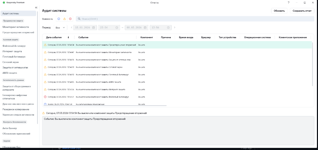The height and width of the screenshot is (150, 318).
Task: Open calendar for end date 08.03.2026
Action: [145, 28]
